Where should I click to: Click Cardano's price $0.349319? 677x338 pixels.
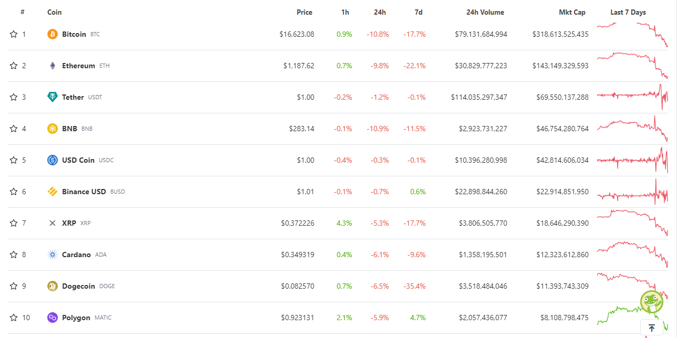298,255
